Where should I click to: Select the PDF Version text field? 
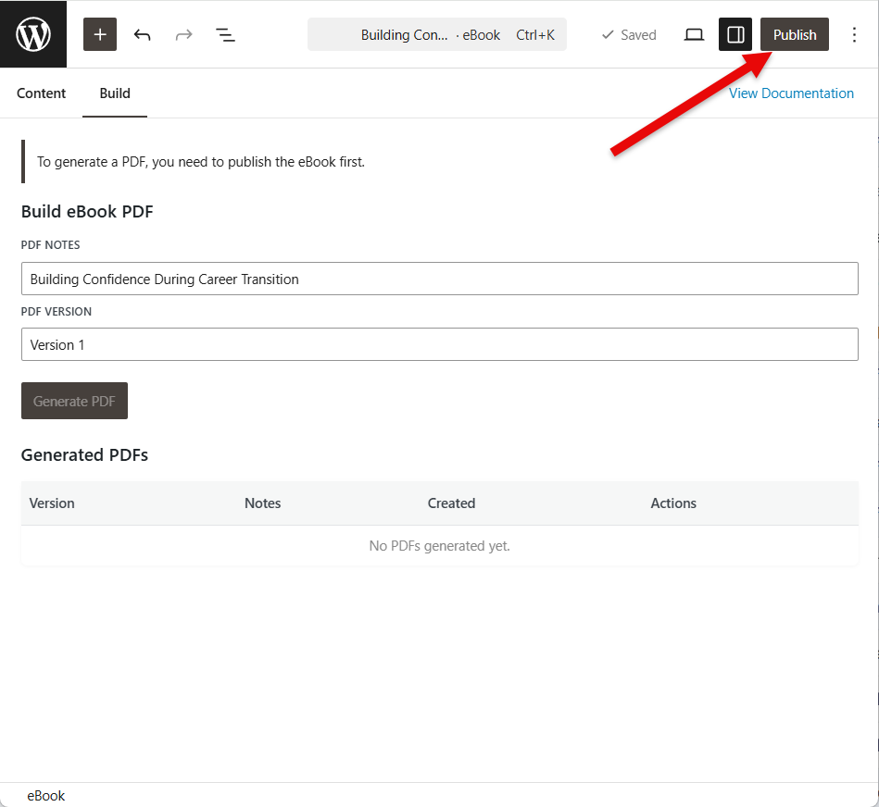(x=439, y=344)
